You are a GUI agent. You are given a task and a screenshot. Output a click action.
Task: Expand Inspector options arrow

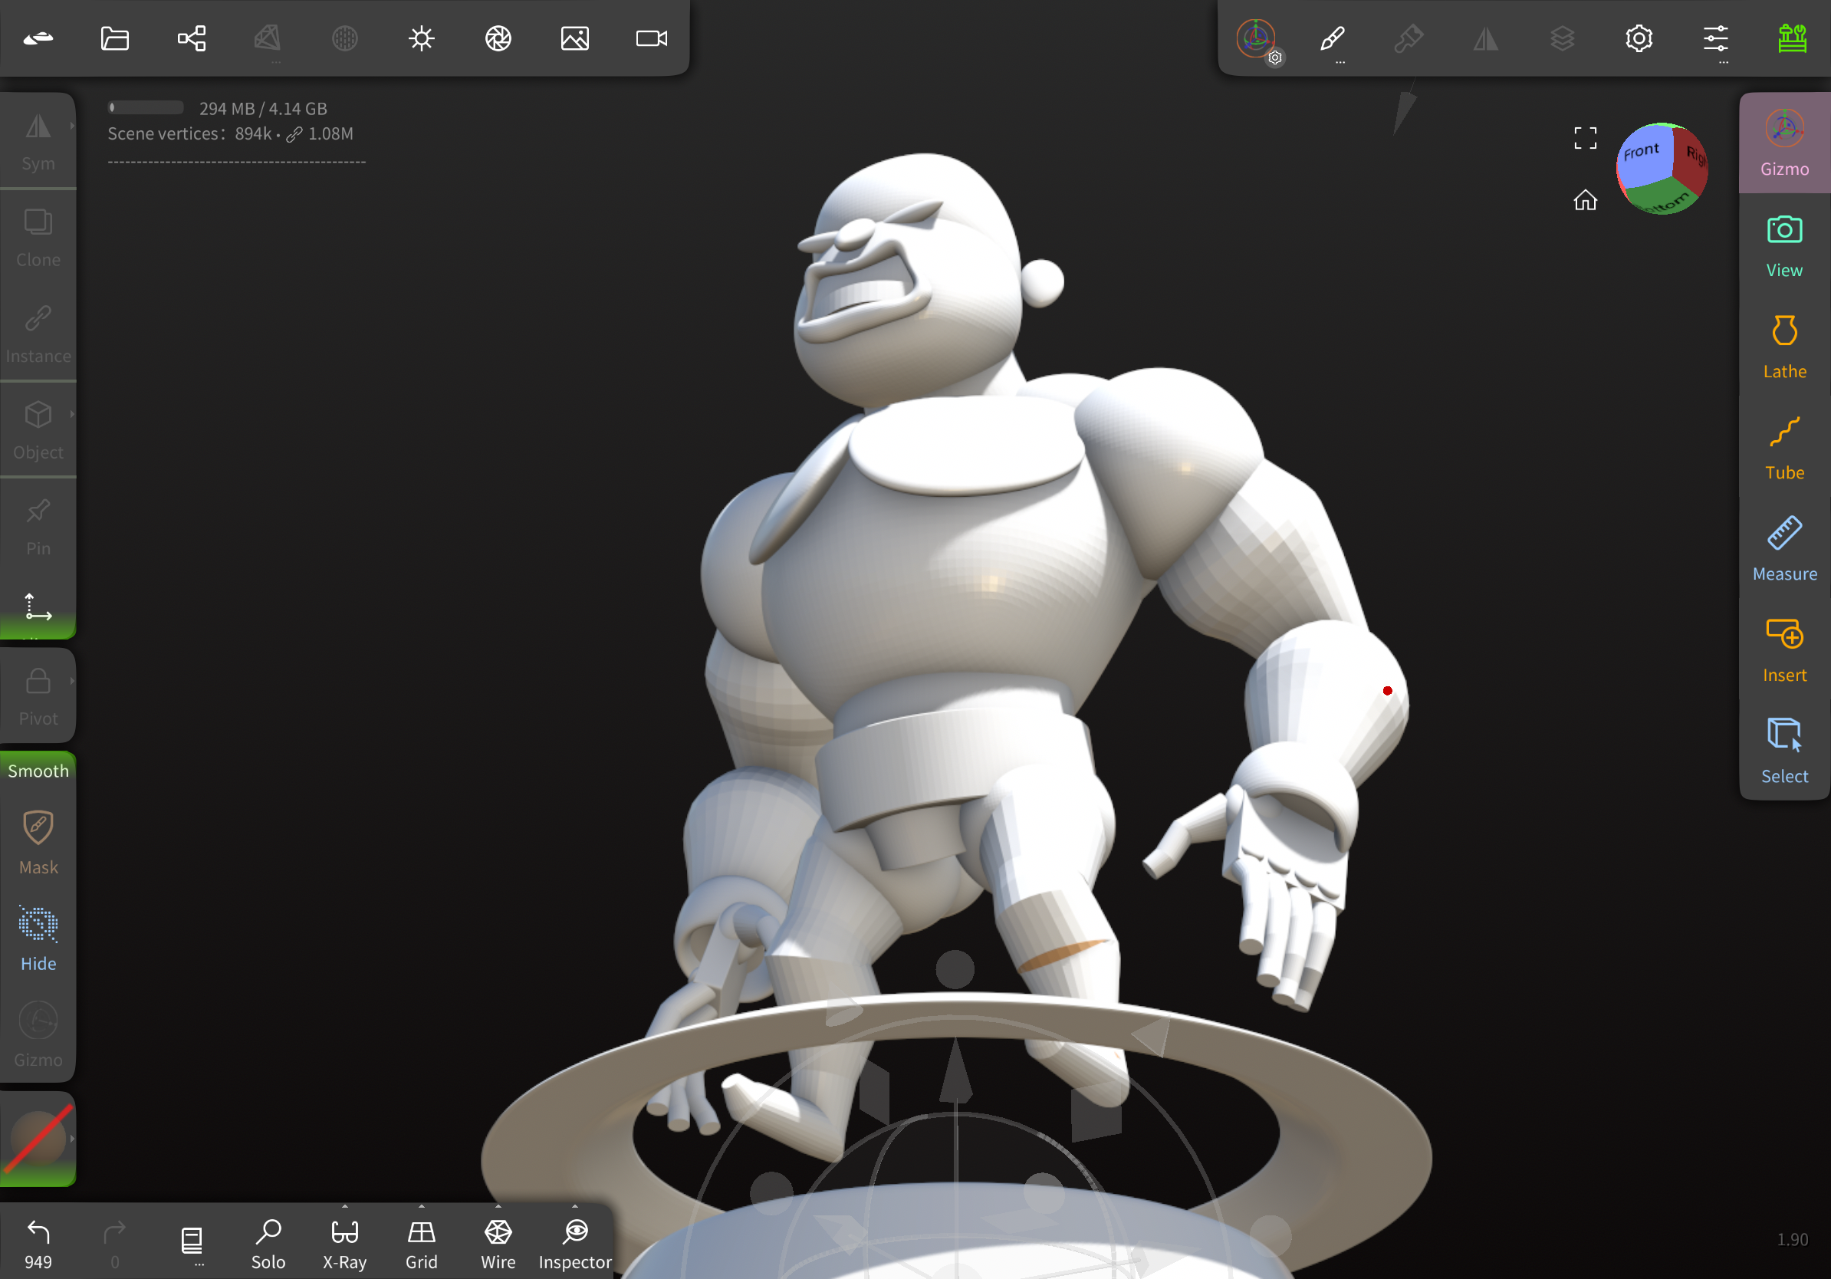(x=575, y=1206)
